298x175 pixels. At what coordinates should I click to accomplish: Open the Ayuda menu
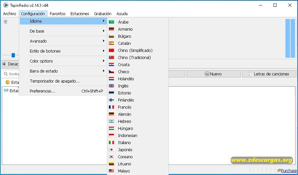(122, 14)
